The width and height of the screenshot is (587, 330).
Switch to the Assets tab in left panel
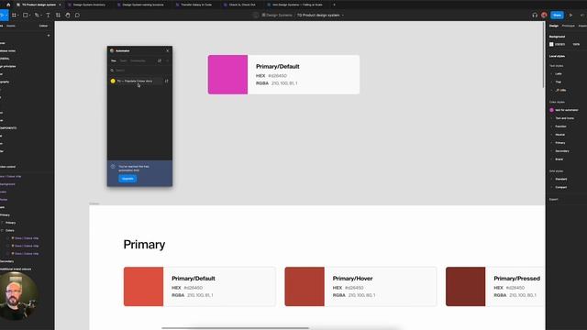click(x=11, y=26)
